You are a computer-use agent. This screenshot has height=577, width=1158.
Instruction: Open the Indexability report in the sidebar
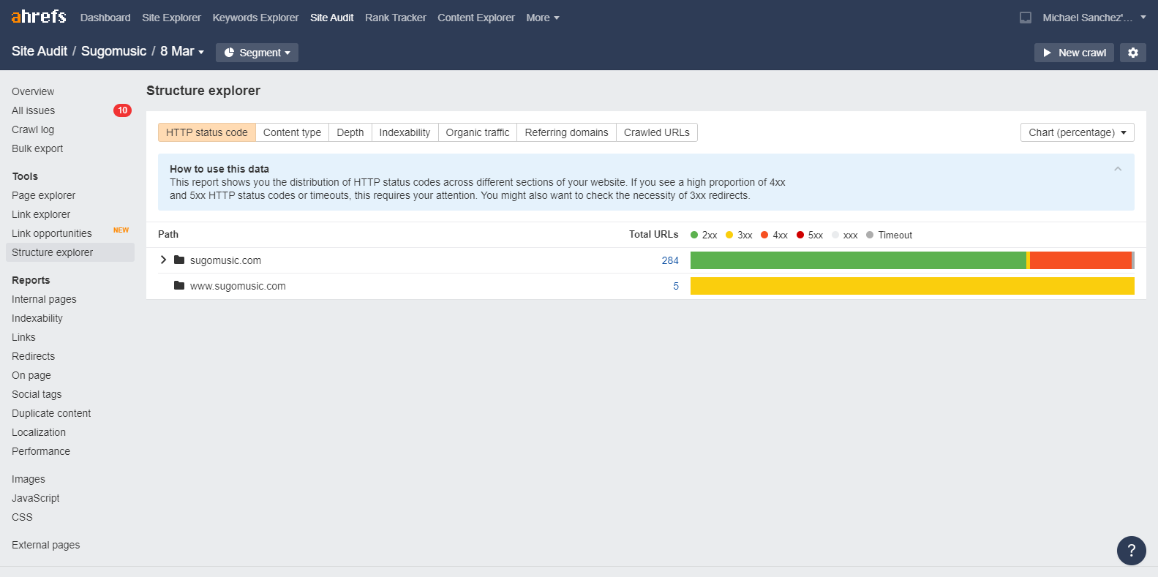pos(37,318)
